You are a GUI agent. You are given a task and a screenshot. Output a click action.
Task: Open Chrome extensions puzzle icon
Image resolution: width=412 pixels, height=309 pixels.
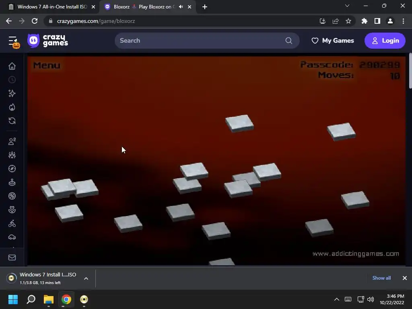[x=365, y=21]
